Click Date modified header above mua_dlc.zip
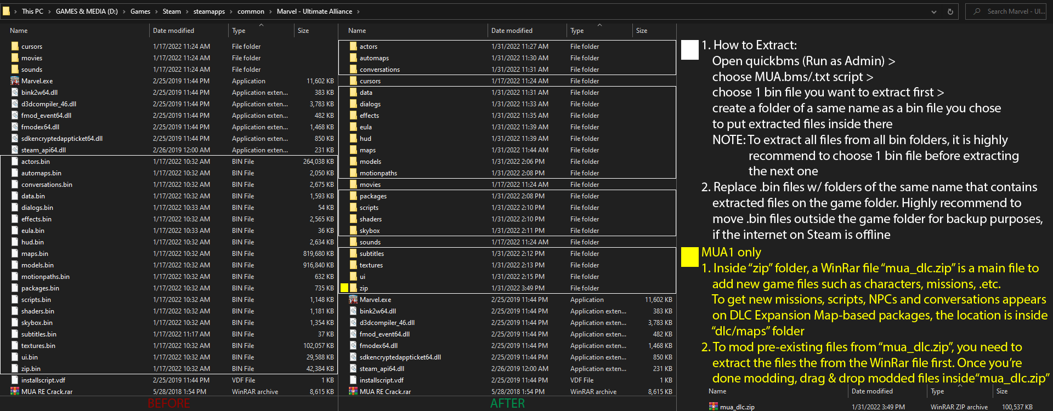Viewport: 1053px width, 411px height. click(x=872, y=391)
